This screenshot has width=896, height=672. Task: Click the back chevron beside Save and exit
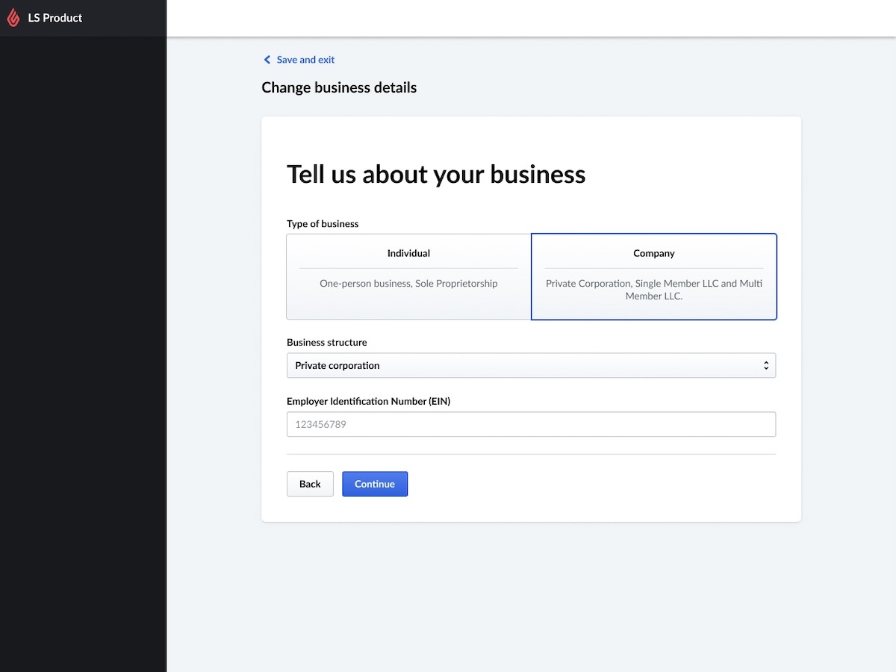[267, 59]
